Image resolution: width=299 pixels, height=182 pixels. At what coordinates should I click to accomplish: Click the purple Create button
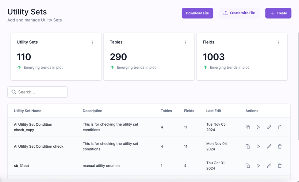click(x=278, y=13)
